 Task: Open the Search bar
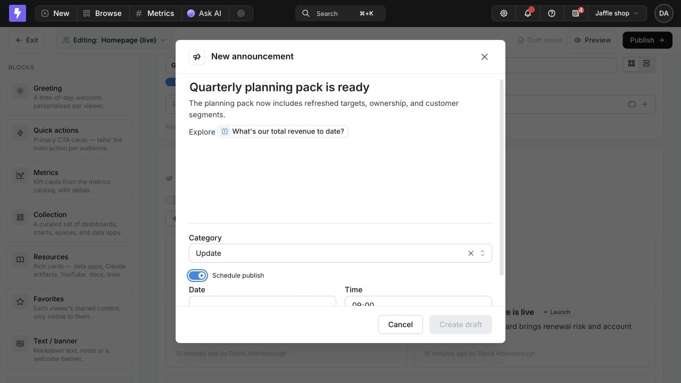340,13
